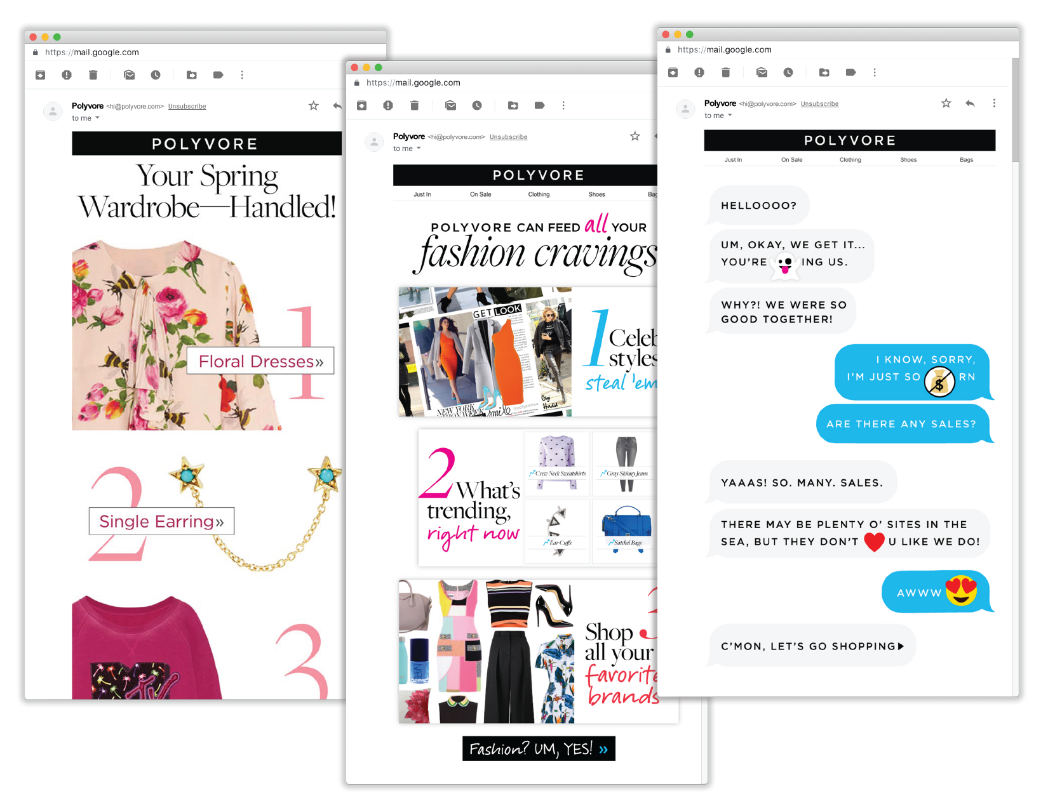This screenshot has width=1048, height=810.
Task: Click Floral Dresses button
Action: coord(260,361)
